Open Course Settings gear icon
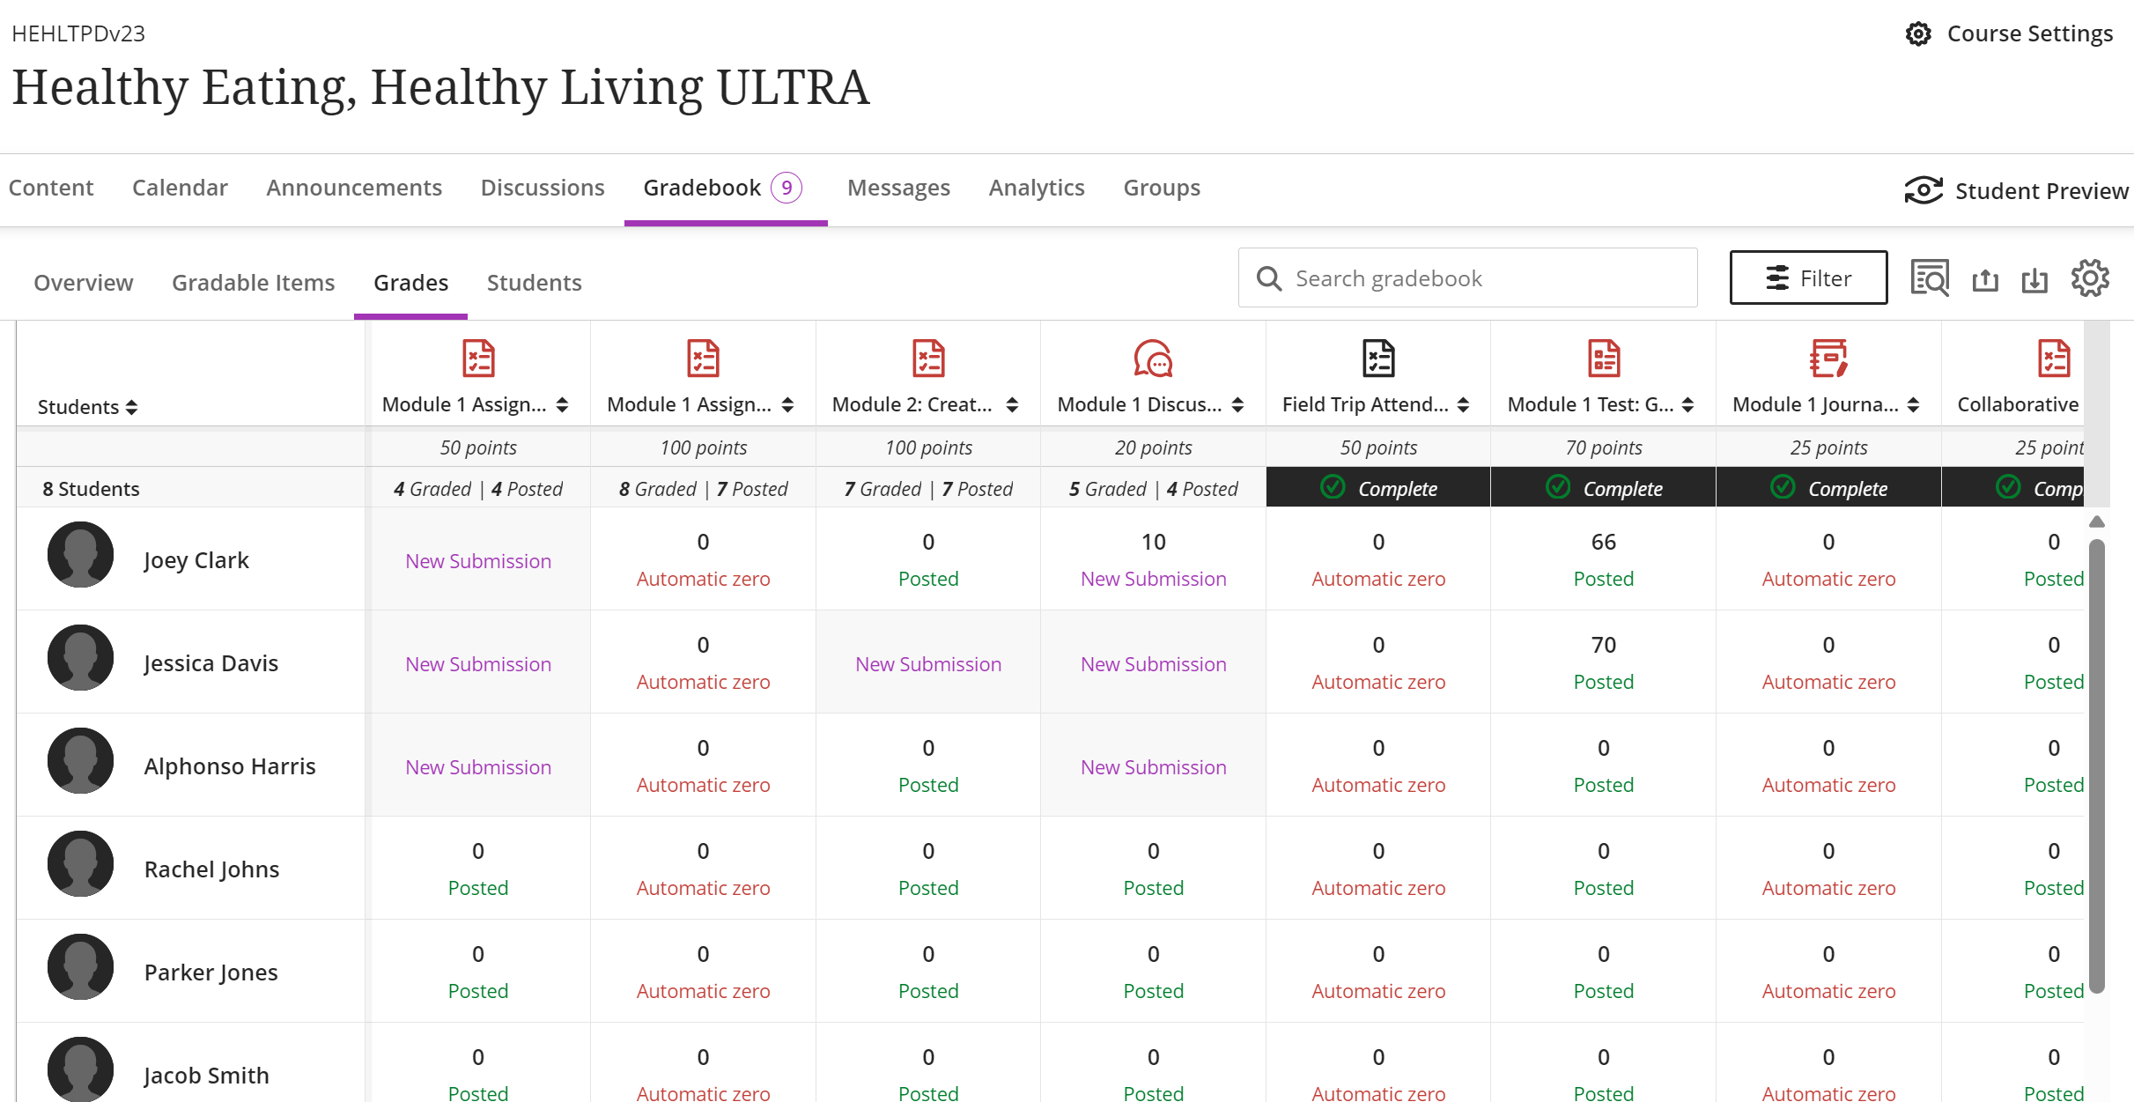 (x=1918, y=33)
